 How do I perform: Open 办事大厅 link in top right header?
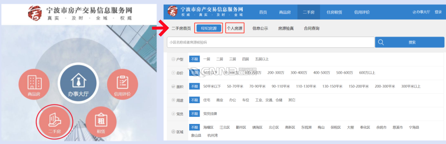(421, 12)
